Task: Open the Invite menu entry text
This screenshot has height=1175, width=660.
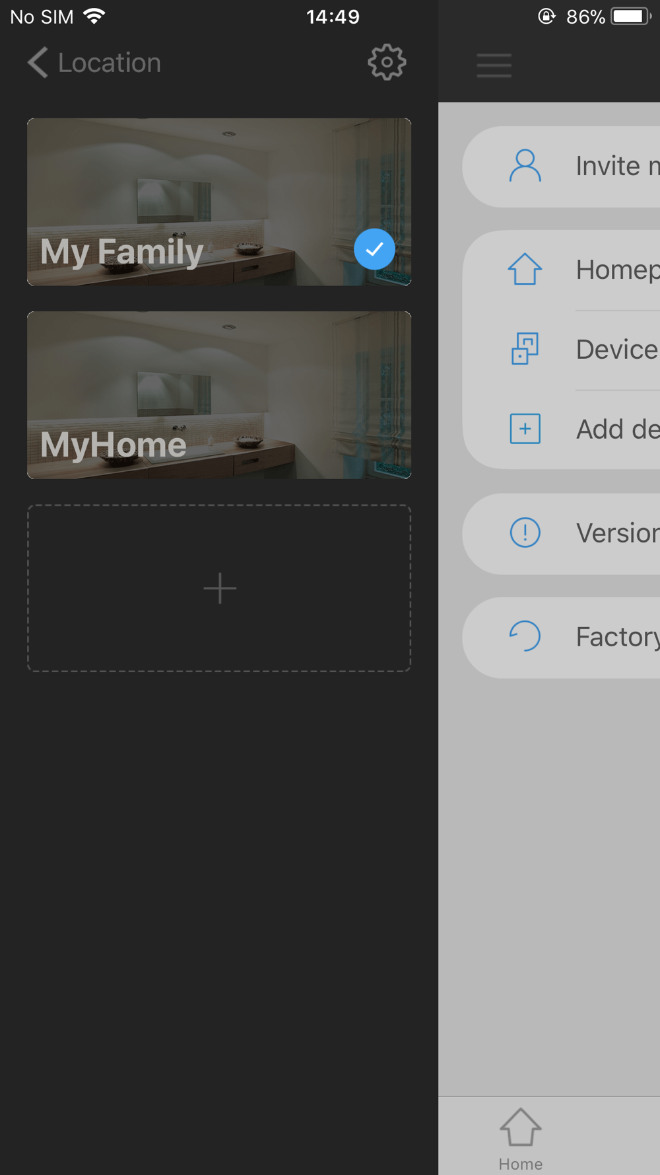Action: coord(618,166)
